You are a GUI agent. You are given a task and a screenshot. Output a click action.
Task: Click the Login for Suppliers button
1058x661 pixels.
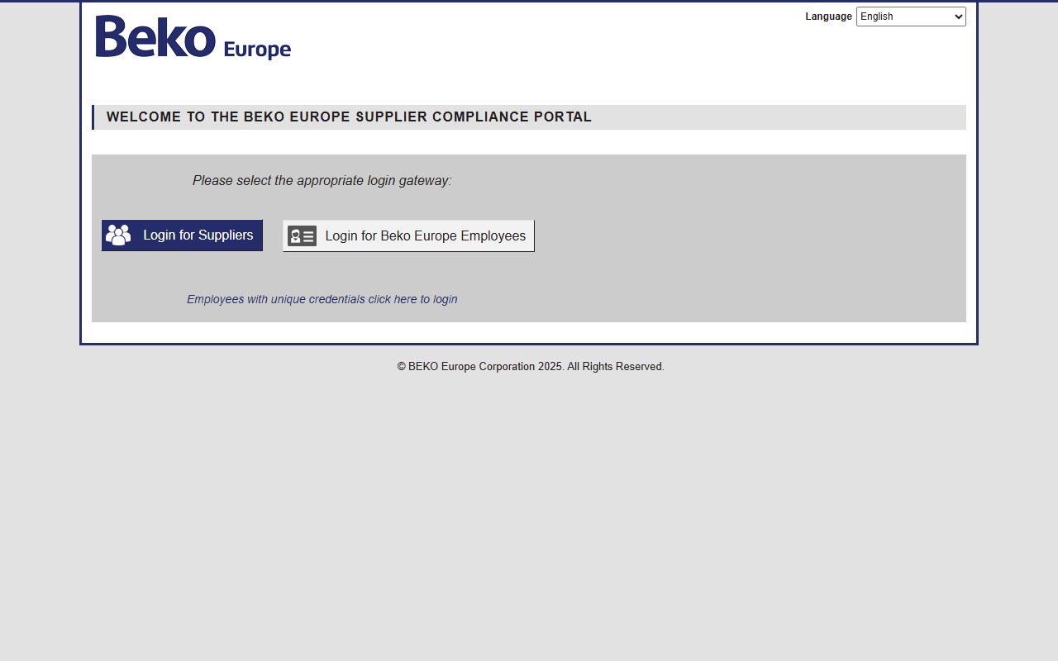tap(182, 235)
